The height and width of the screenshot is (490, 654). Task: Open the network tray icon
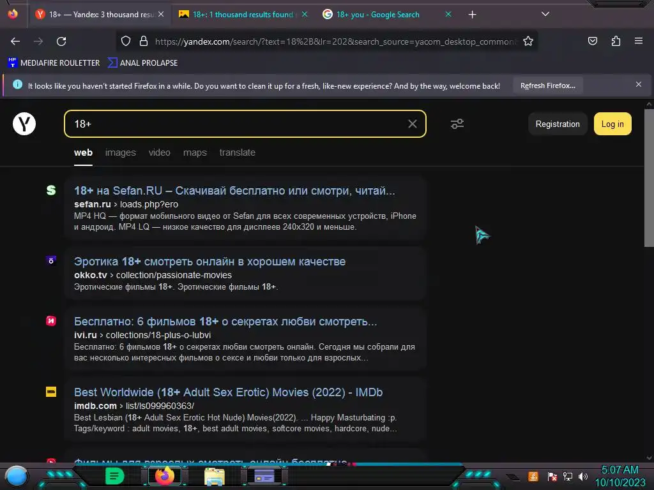point(567,476)
